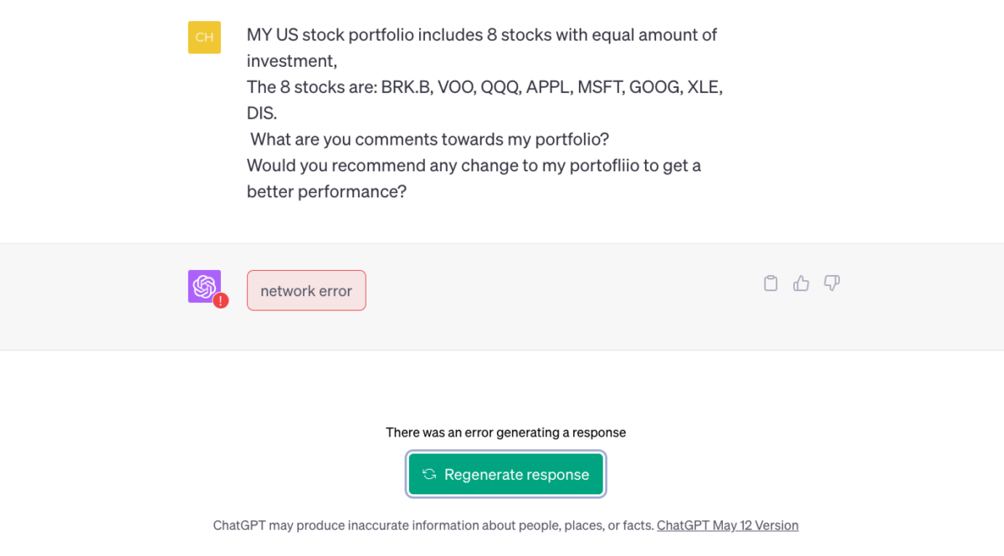Open the ChatGPT May 12 Version notes
1004x556 pixels.
pos(727,525)
